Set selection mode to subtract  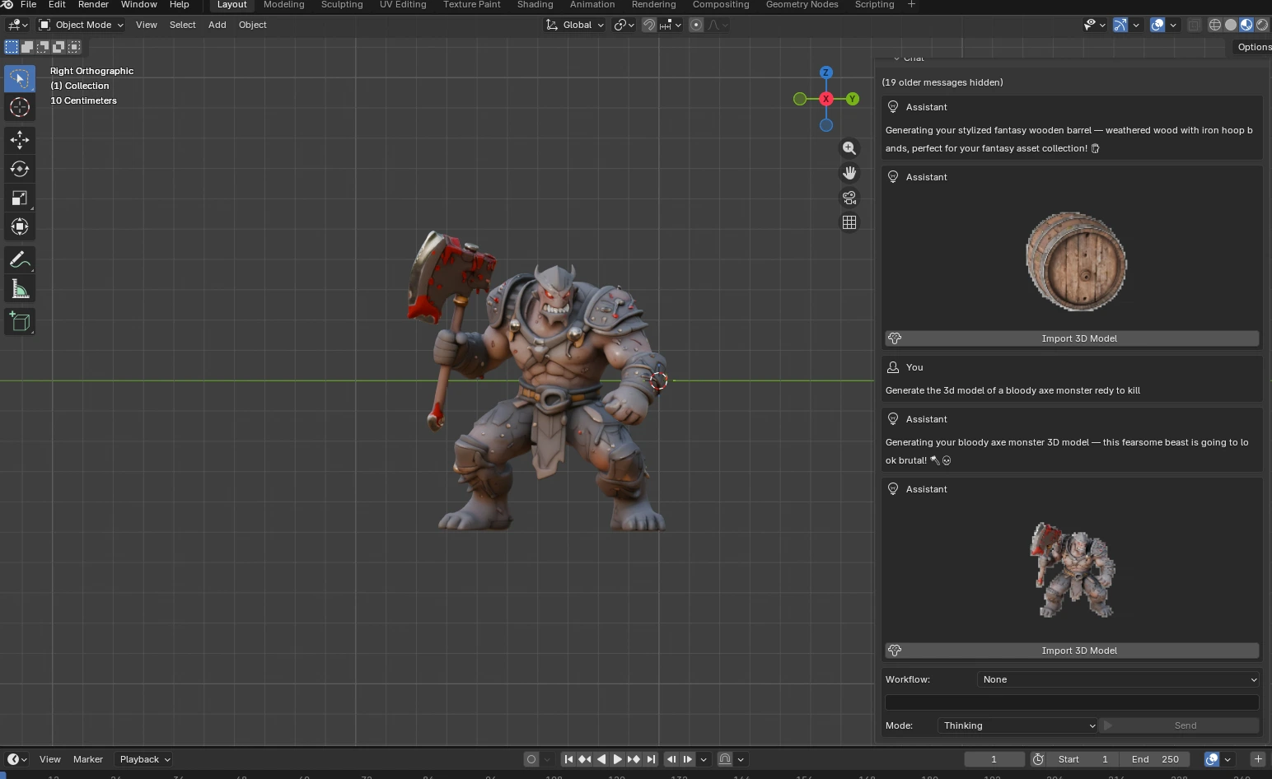(x=43, y=47)
